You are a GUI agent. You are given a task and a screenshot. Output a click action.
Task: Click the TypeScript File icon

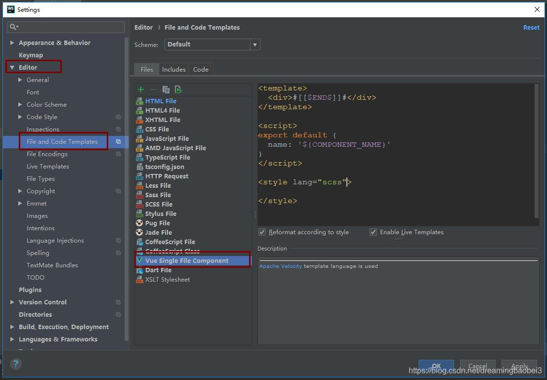pyautogui.click(x=139, y=158)
